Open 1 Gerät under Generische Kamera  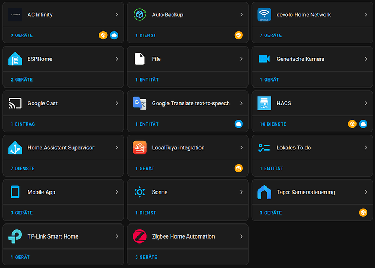(x=269, y=80)
